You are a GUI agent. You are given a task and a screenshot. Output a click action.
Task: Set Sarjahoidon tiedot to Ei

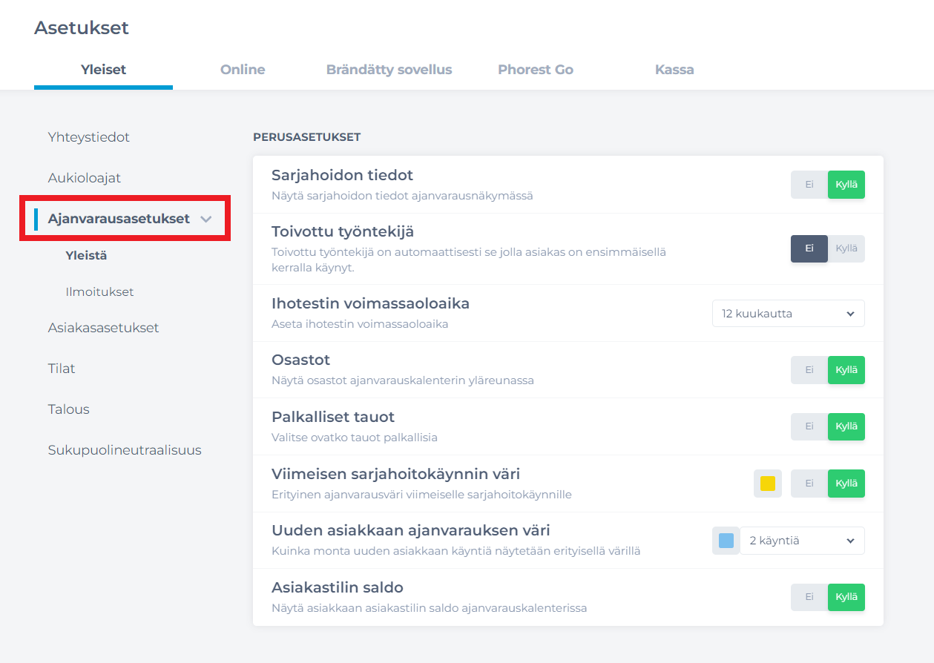click(809, 185)
